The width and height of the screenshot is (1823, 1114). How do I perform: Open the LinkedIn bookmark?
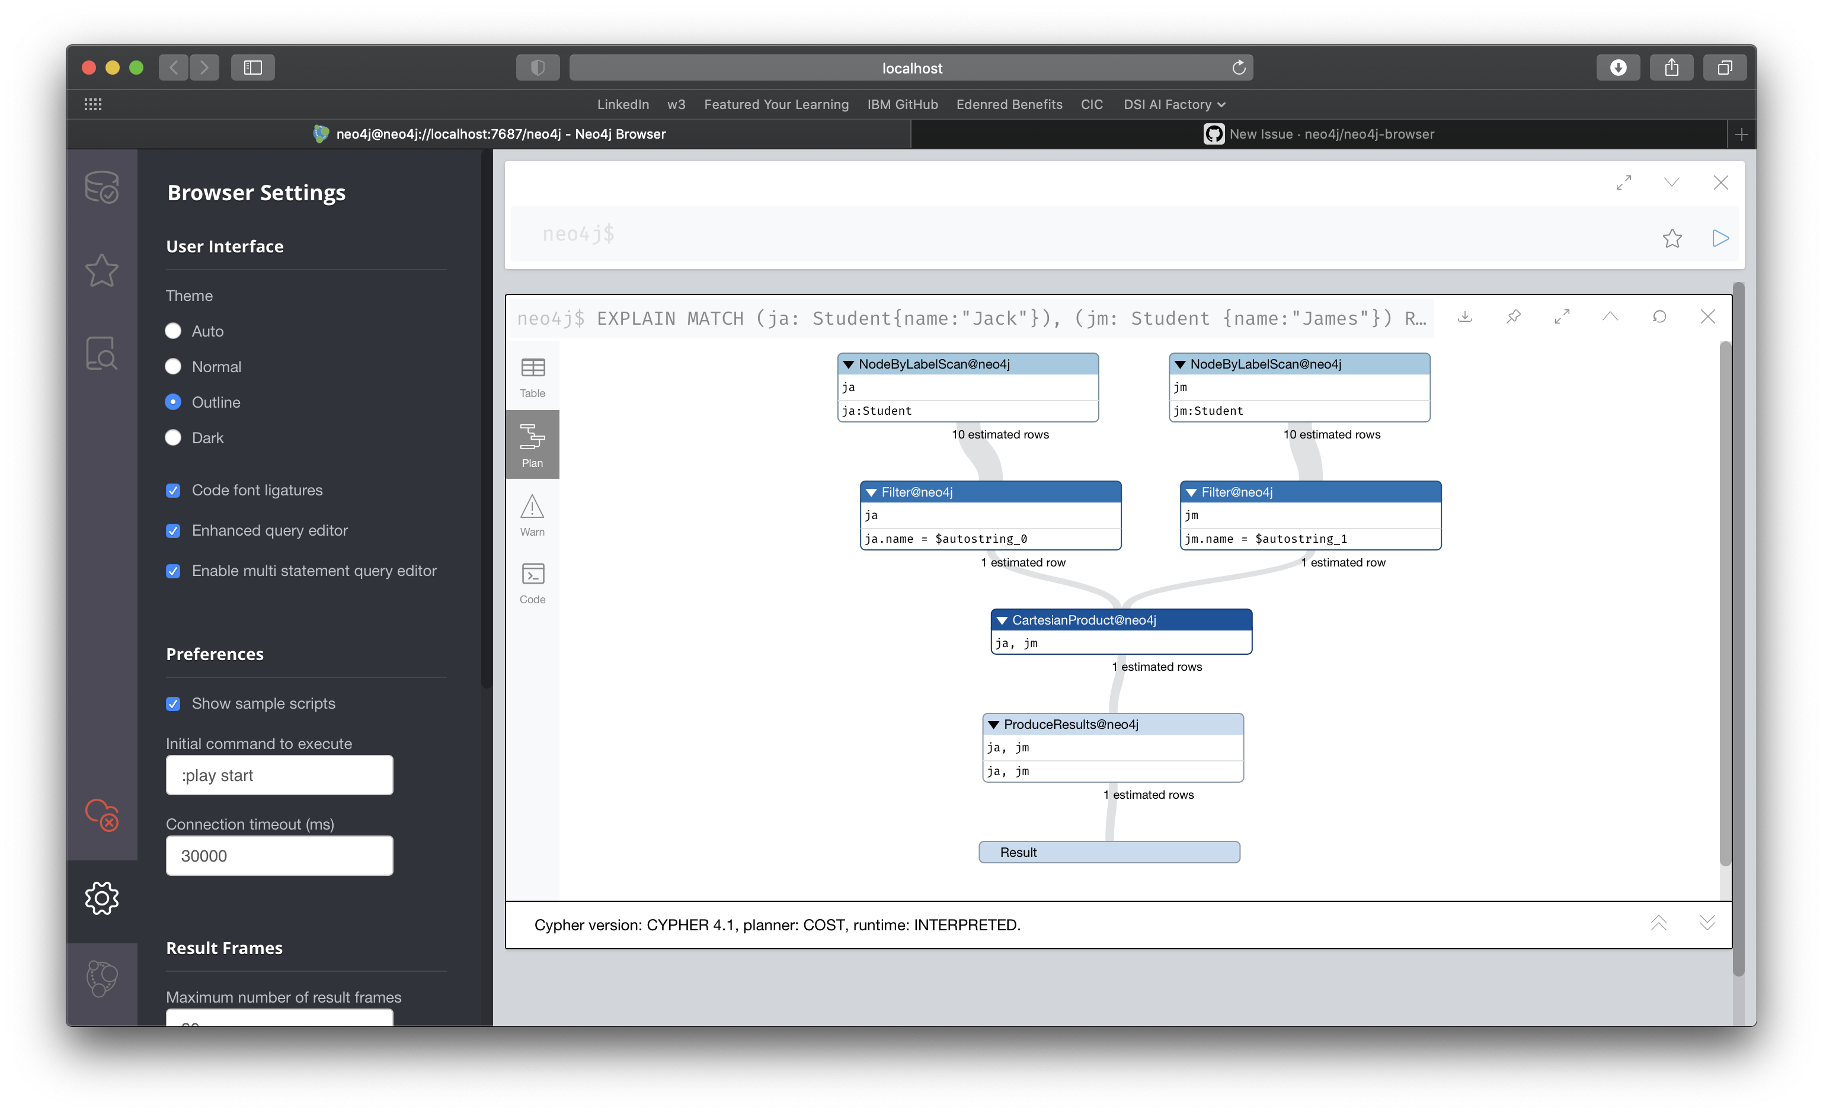[622, 104]
